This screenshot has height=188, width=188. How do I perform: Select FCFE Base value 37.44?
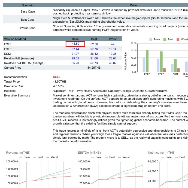pos(75,49)
